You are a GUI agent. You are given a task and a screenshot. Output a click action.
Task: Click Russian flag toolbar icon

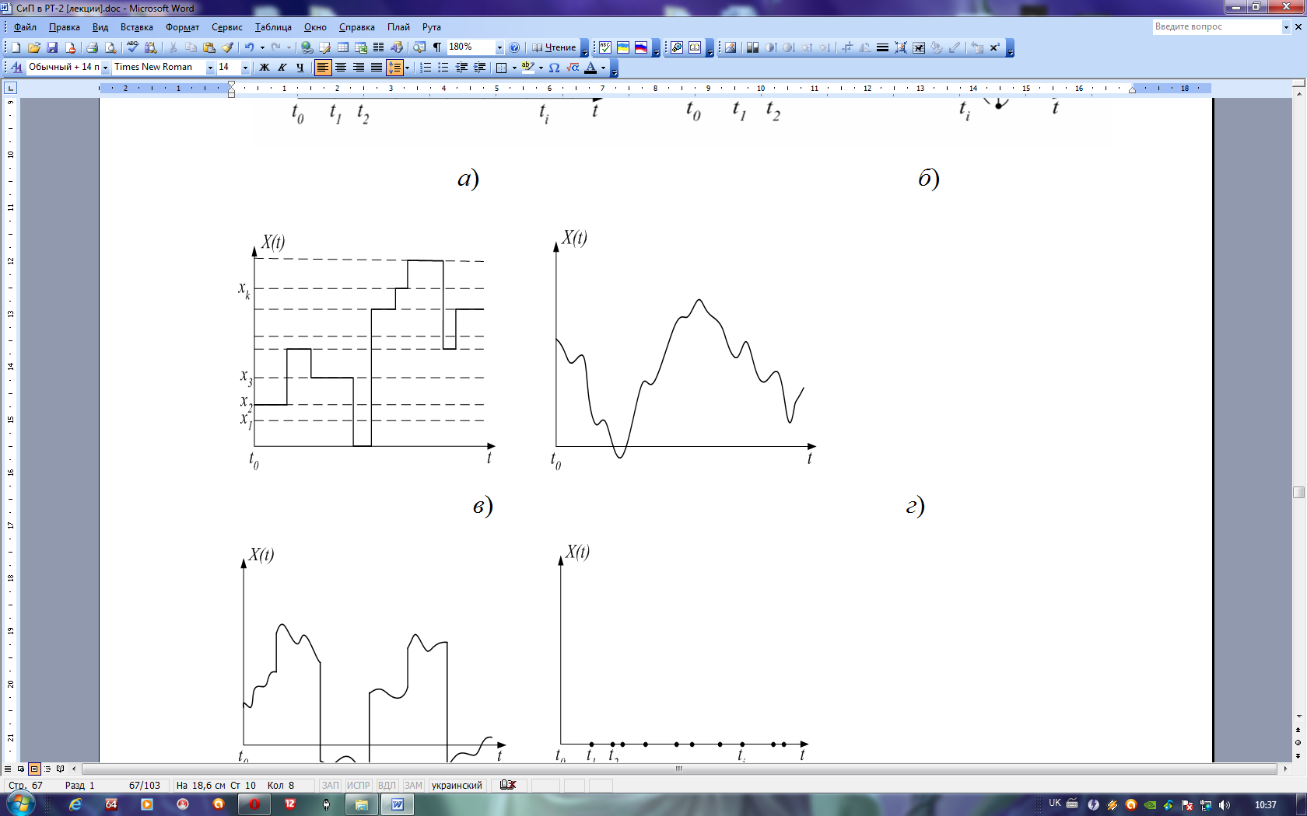coord(641,47)
